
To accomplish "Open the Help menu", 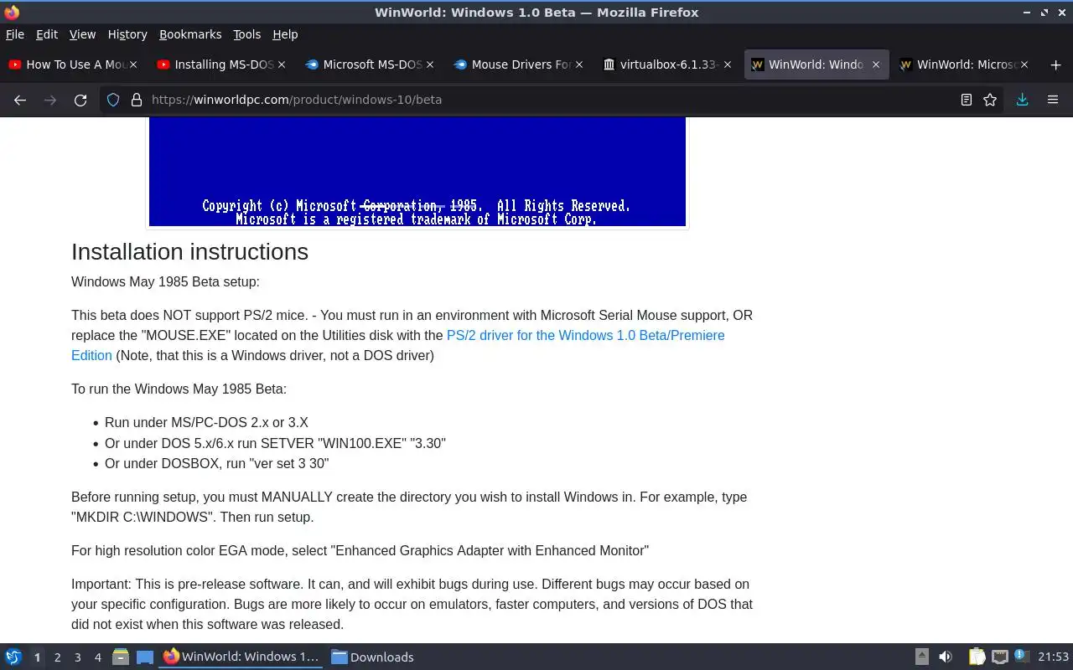I will click(x=285, y=34).
